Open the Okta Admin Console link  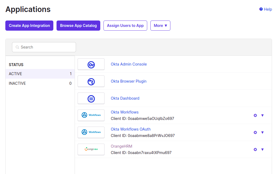click(x=129, y=64)
